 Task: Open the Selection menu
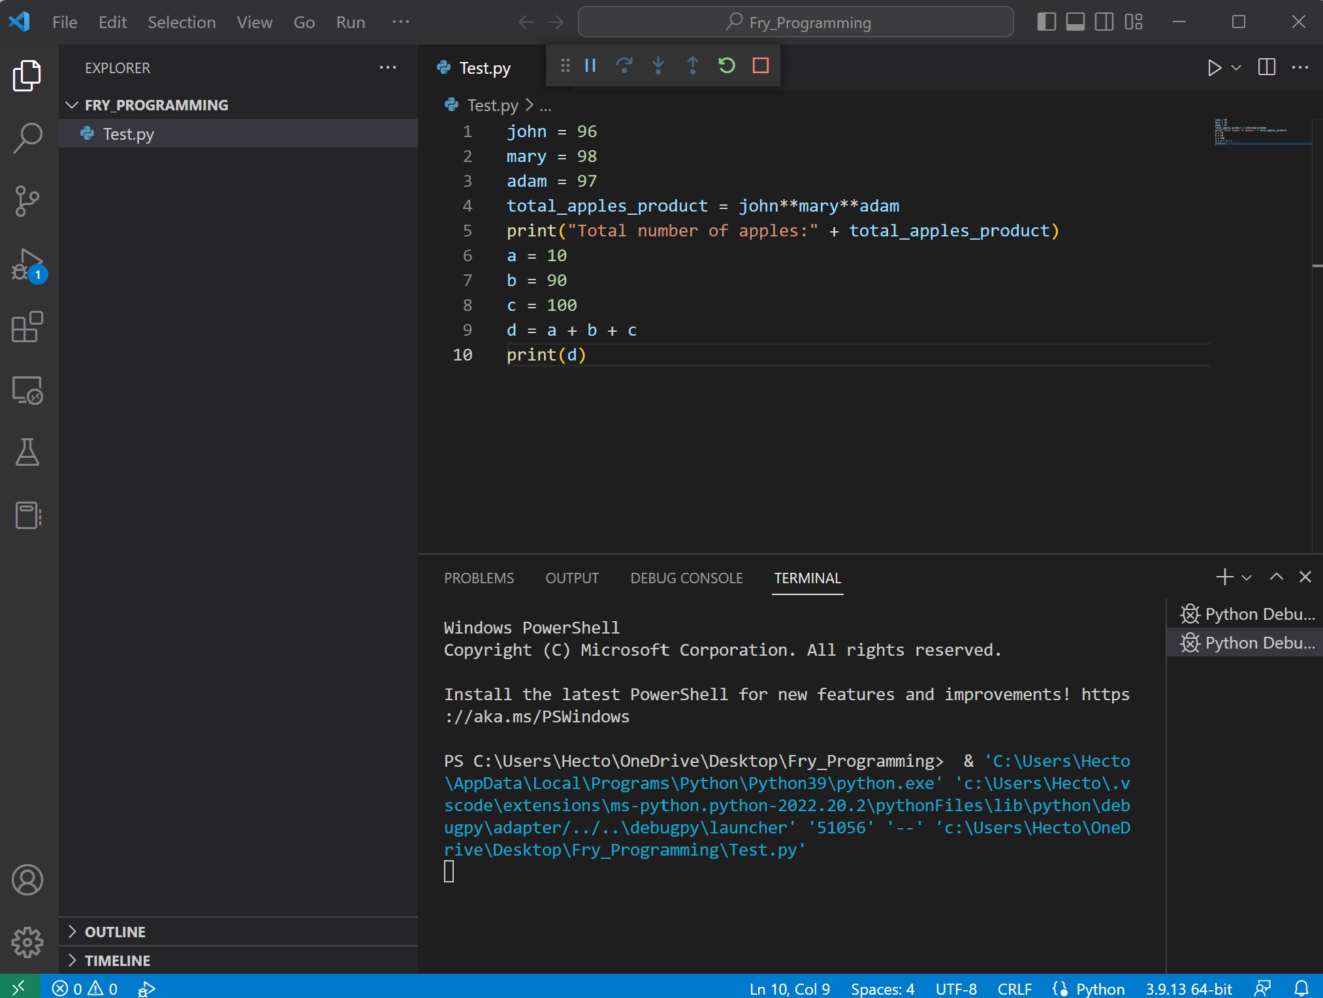point(182,22)
